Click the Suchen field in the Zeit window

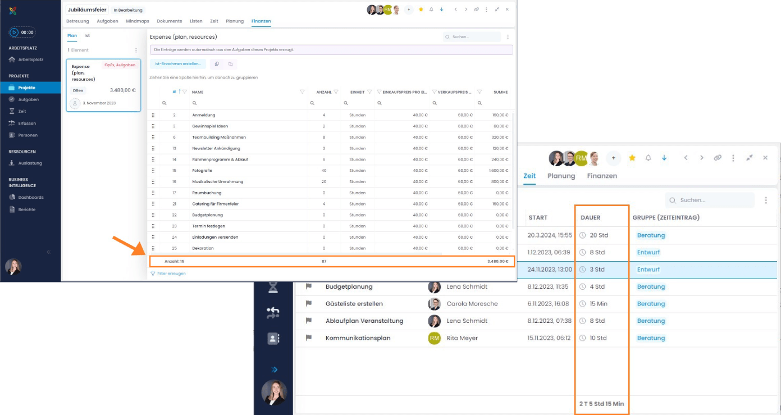[x=710, y=200]
